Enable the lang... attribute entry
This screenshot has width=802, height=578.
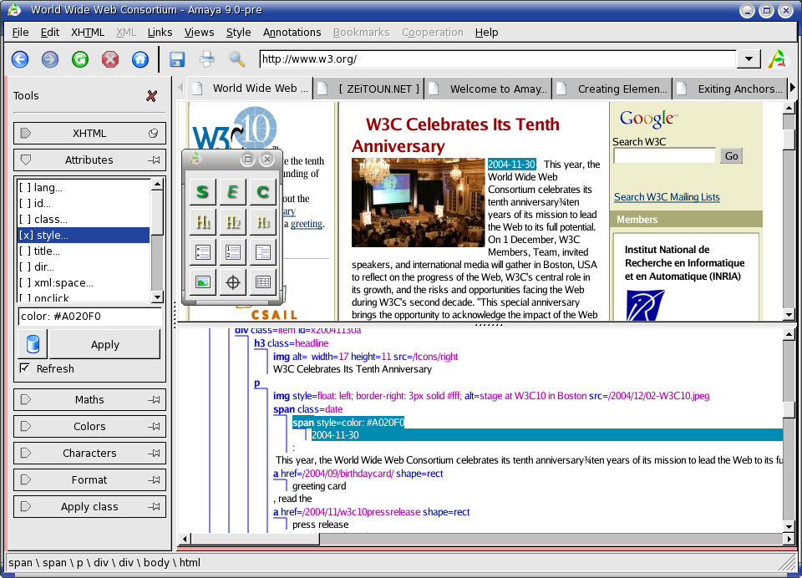48,188
